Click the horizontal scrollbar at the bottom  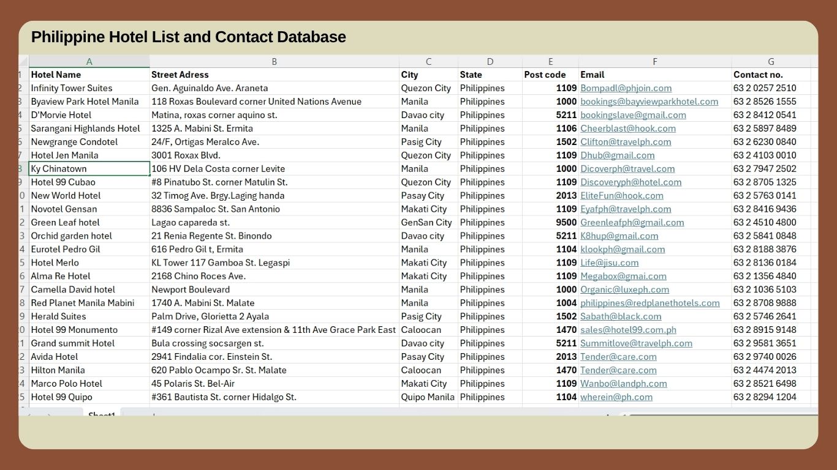coord(723,415)
